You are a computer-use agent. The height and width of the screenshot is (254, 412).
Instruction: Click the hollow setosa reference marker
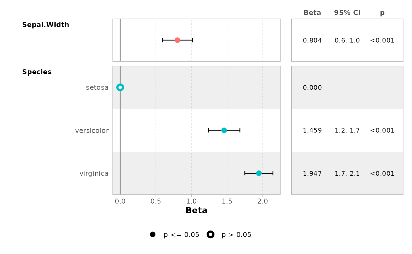click(x=120, y=87)
